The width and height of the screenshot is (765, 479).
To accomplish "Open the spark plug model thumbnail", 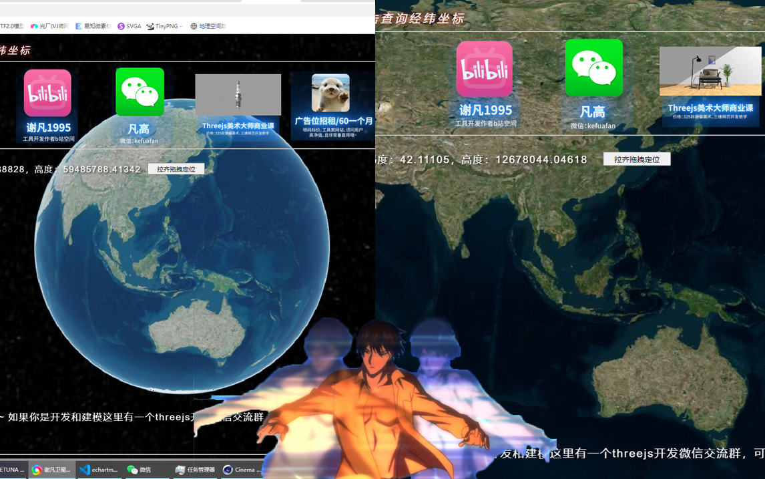I will (x=238, y=95).
